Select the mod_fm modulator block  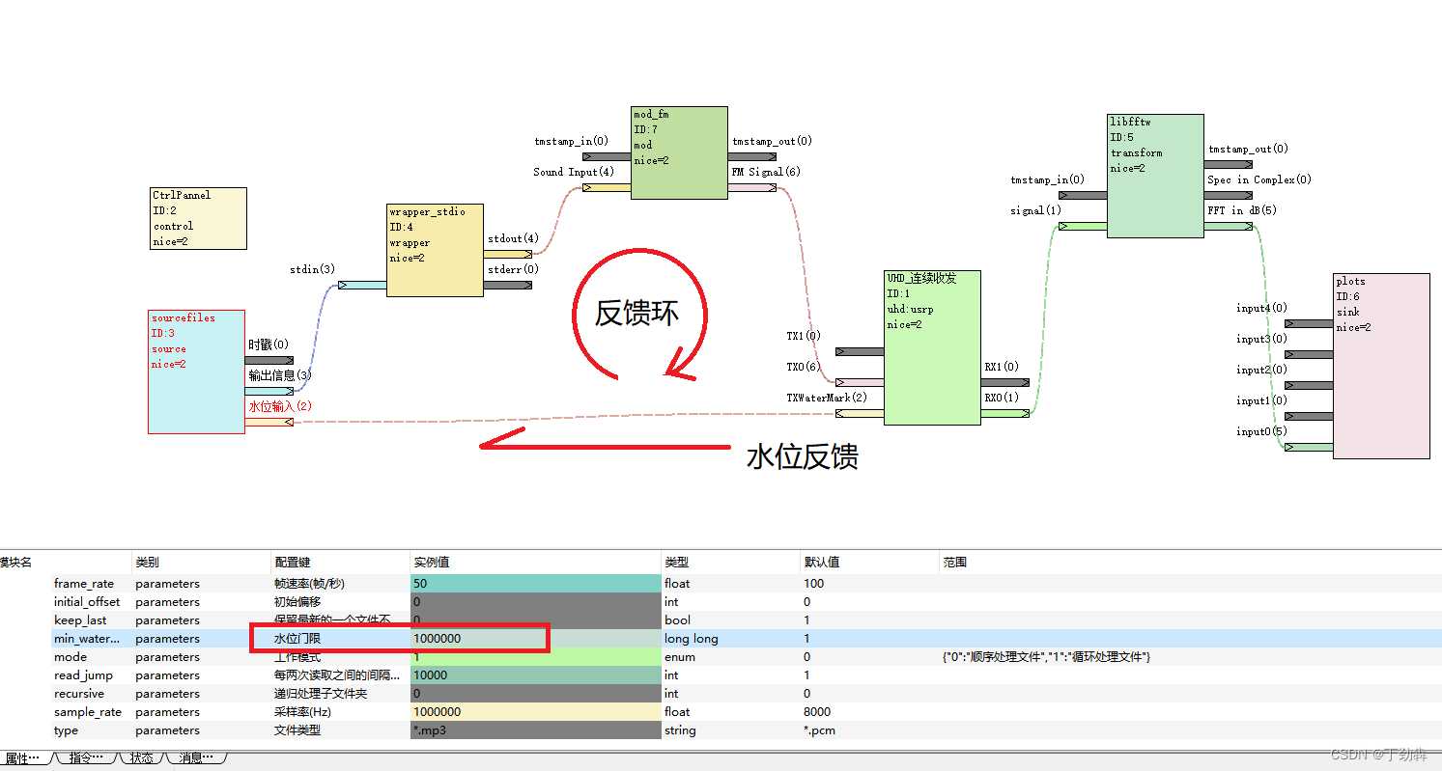(x=679, y=153)
